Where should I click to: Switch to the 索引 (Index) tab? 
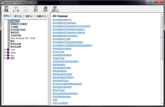(18, 16)
